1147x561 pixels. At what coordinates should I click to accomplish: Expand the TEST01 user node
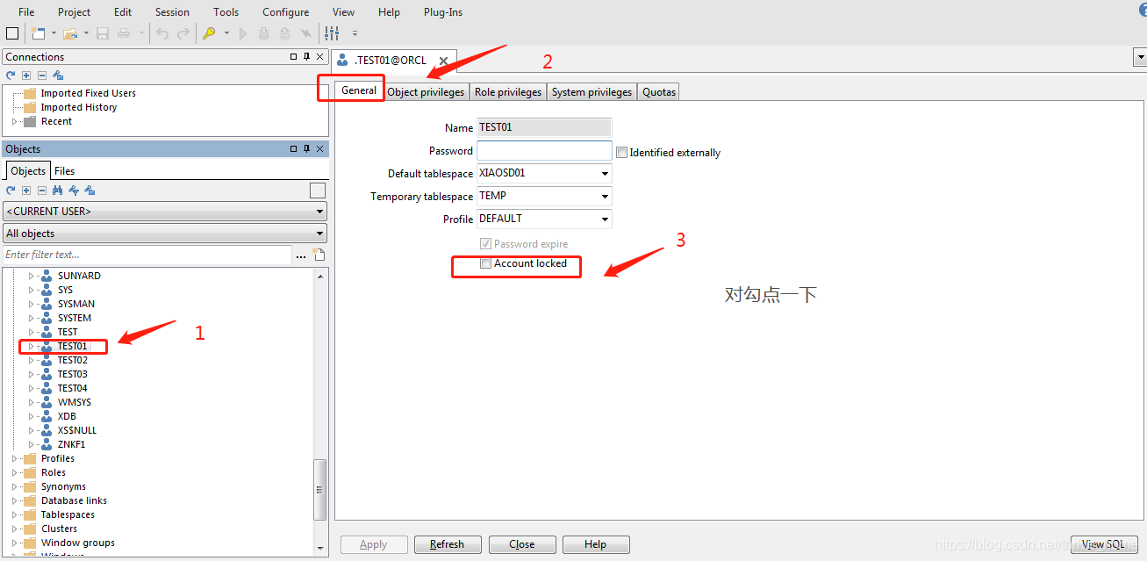(x=31, y=346)
